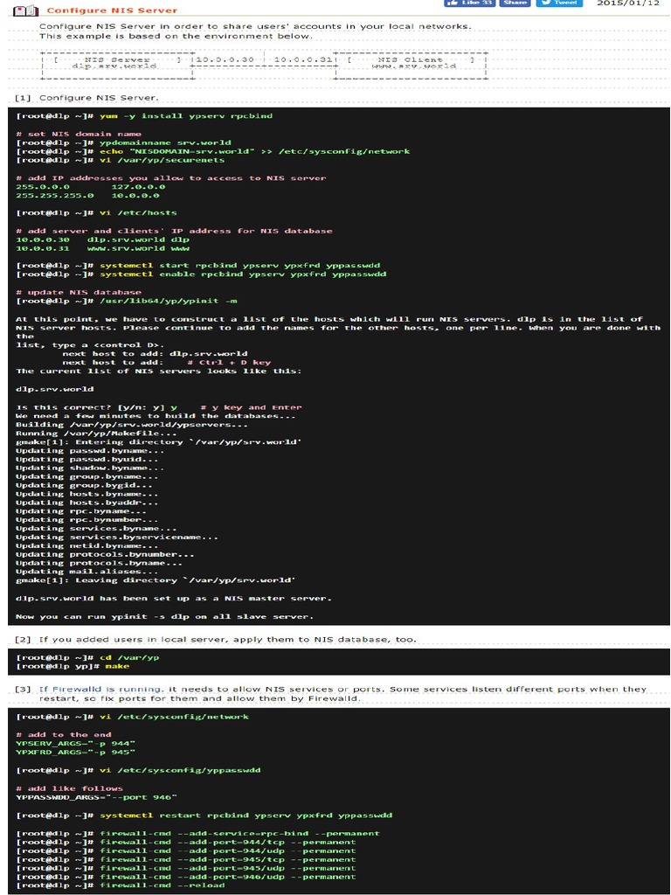Click the Facebook Share button
This screenshot has width=671, height=895.
515,3
